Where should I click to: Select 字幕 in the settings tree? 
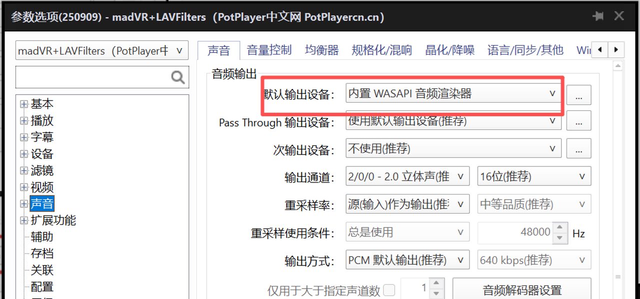pyautogui.click(x=42, y=137)
